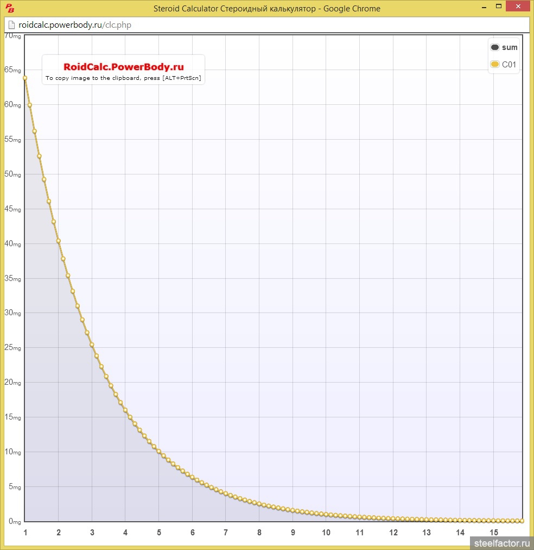Toggle the C01 series label in legend
The width and height of the screenshot is (534, 550).
(x=509, y=65)
